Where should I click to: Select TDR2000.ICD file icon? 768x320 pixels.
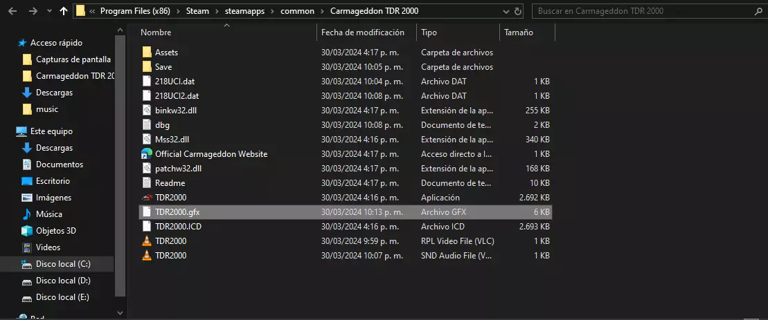[146, 226]
